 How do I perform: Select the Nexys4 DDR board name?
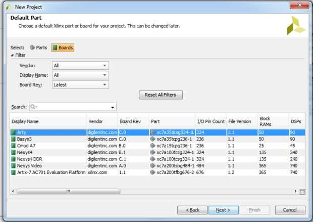tap(30, 159)
